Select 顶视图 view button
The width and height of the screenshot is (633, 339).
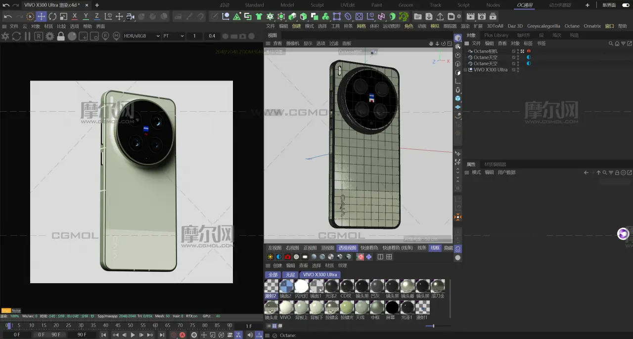(x=327, y=248)
